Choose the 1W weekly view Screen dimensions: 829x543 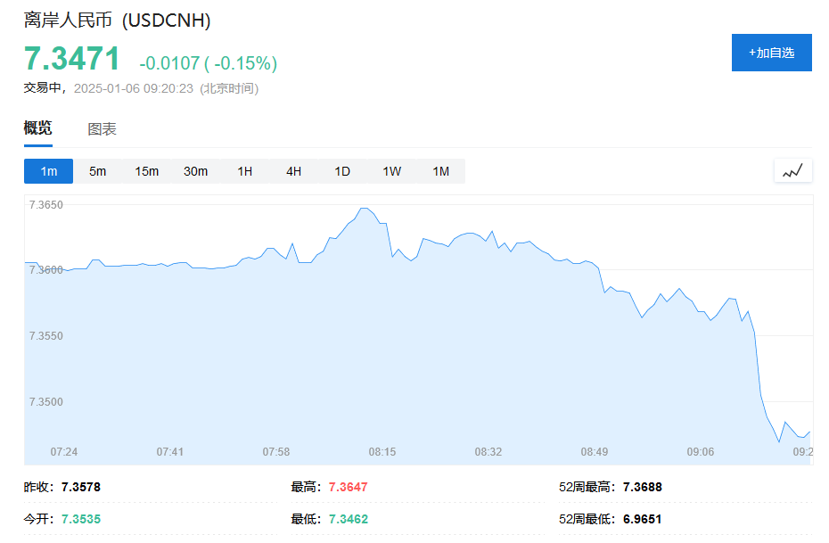tap(391, 171)
